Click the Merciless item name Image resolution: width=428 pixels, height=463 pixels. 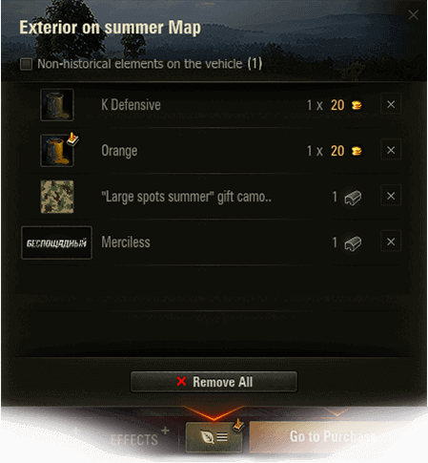pos(126,242)
